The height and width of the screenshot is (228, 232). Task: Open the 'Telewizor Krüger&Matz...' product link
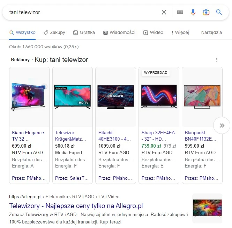pos(70,136)
